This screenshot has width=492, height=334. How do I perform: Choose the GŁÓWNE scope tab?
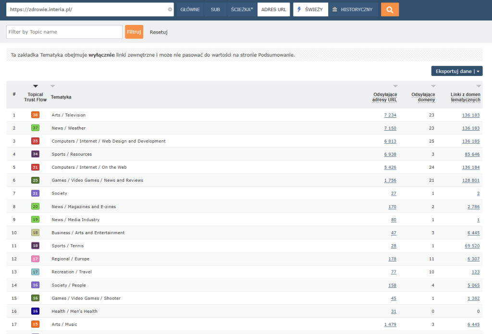(190, 10)
